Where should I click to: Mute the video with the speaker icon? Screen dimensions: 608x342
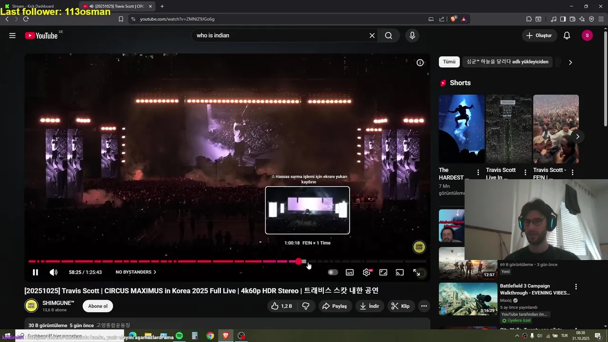(x=54, y=272)
